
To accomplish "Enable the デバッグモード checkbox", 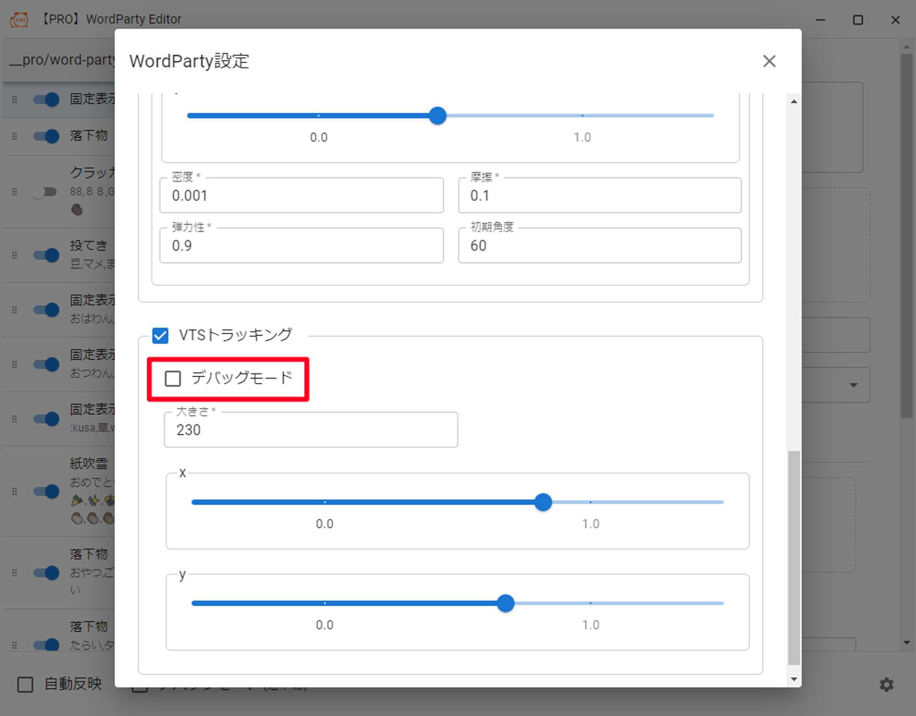I will pyautogui.click(x=173, y=379).
